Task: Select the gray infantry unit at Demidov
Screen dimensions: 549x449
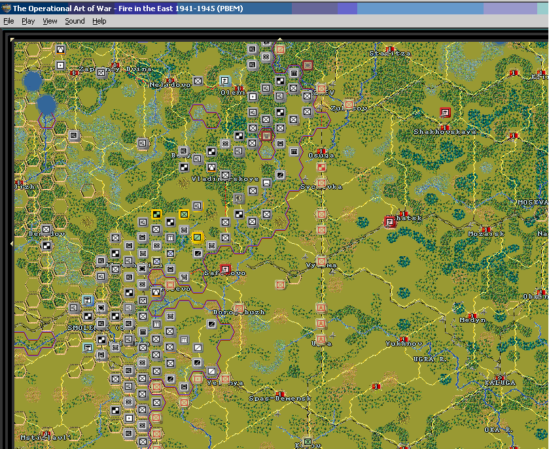Action: point(46,230)
